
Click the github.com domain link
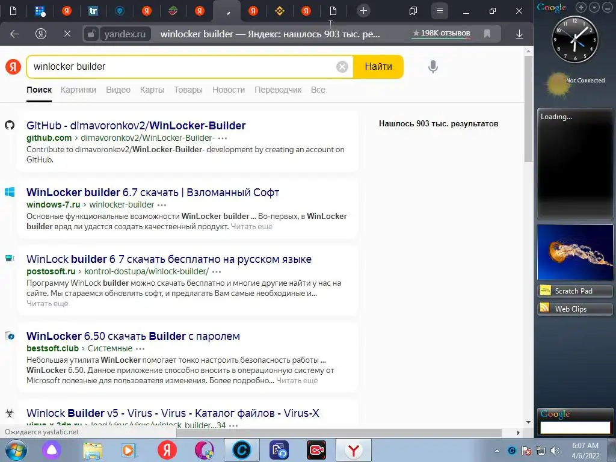(49, 138)
